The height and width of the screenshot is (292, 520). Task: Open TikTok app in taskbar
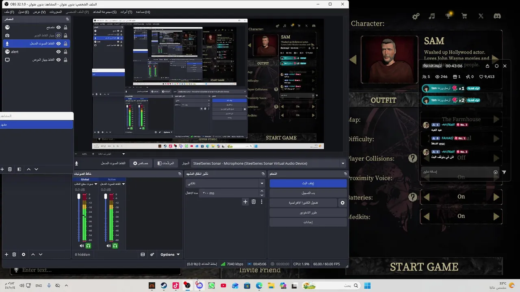[x=175, y=286]
